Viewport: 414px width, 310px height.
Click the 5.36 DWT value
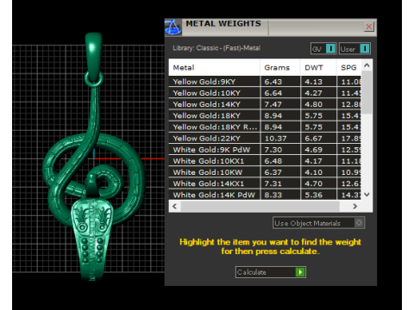click(x=313, y=195)
